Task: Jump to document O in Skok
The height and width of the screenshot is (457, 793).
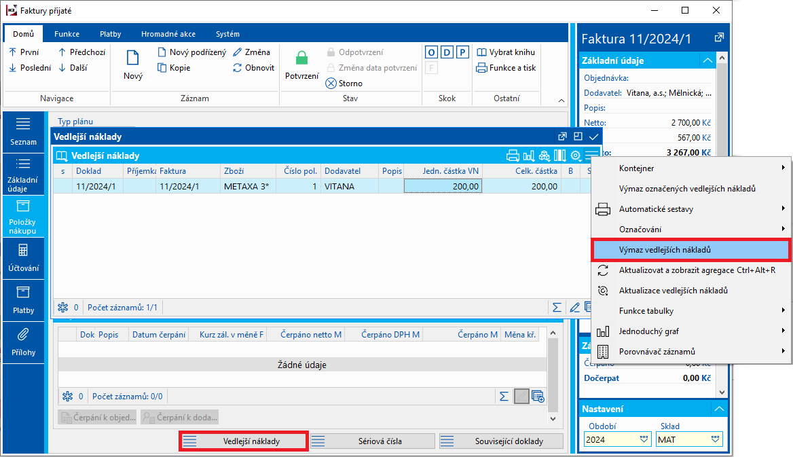Action: (431, 52)
